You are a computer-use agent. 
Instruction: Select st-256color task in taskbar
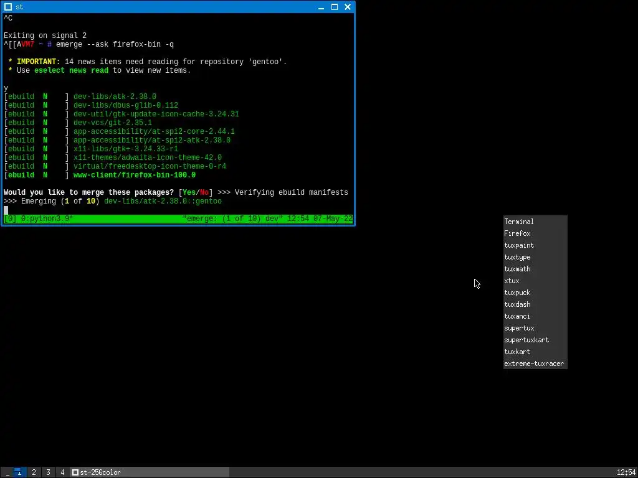pyautogui.click(x=150, y=472)
